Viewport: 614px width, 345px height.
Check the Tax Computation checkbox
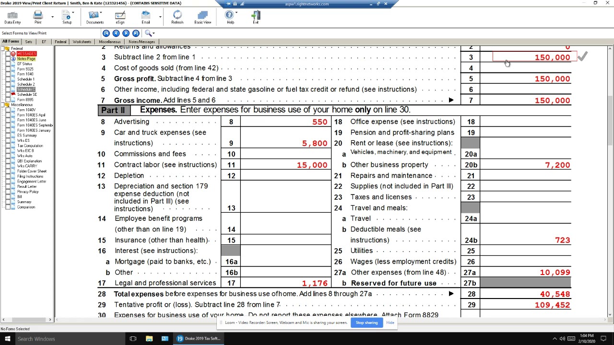pos(8,146)
